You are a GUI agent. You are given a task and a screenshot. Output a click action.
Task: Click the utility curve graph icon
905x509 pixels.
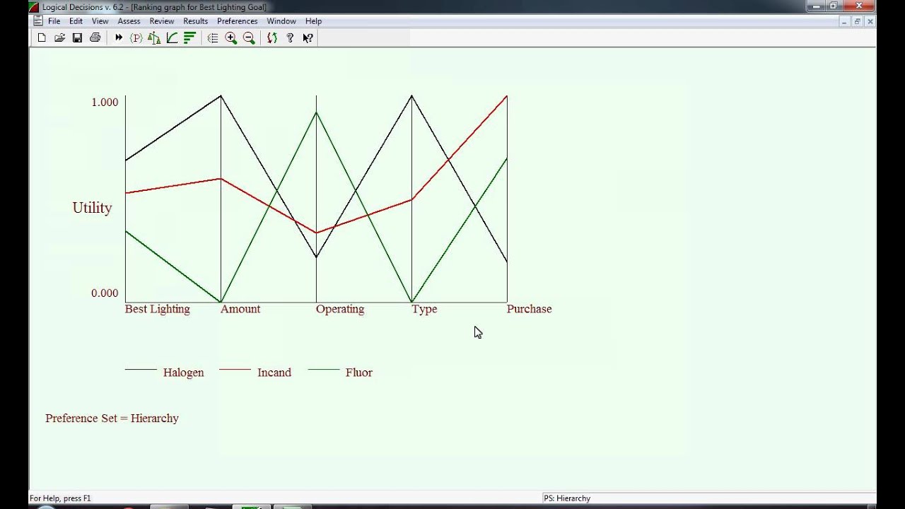tap(172, 38)
